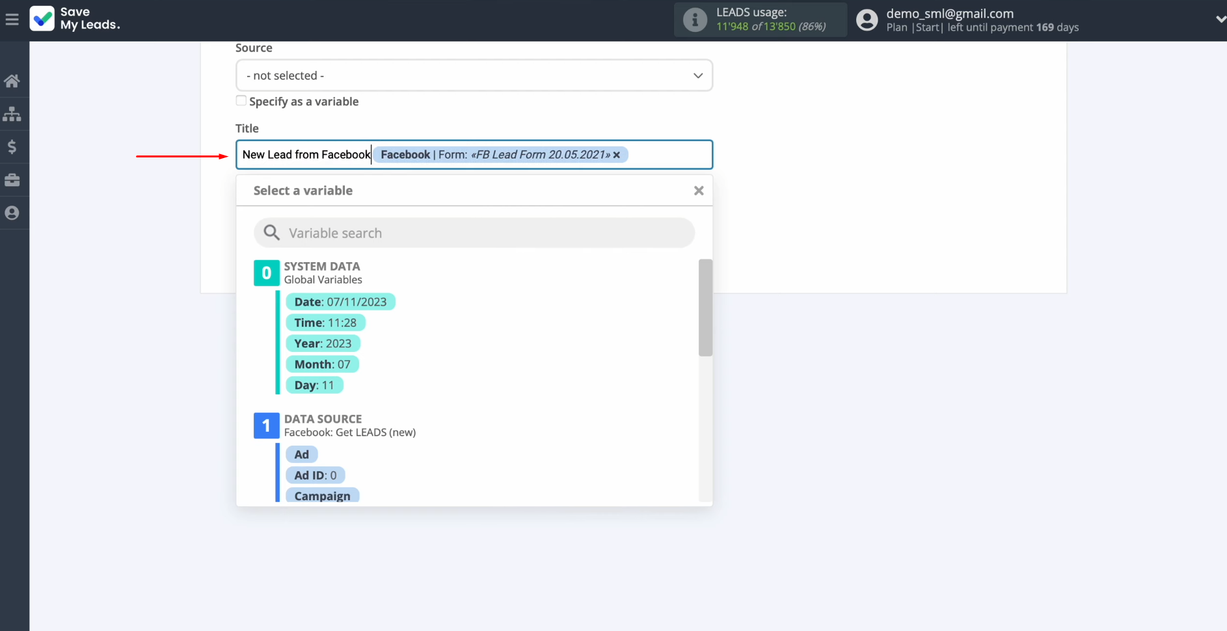Click the LEADS usage counter text
The height and width of the screenshot is (631, 1227).
pos(771,27)
